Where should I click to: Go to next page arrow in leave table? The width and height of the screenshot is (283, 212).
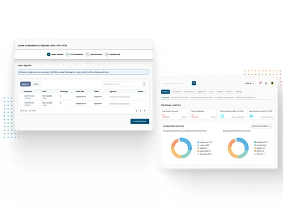tap(145, 111)
